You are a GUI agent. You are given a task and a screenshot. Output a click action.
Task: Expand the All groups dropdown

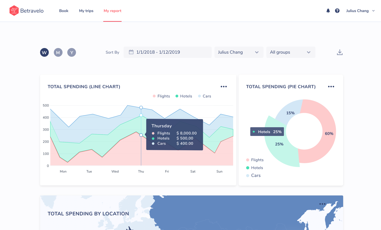tap(291, 52)
